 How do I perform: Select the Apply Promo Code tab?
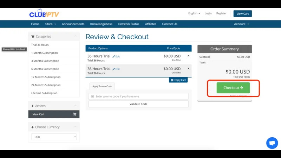pyautogui.click(x=102, y=86)
